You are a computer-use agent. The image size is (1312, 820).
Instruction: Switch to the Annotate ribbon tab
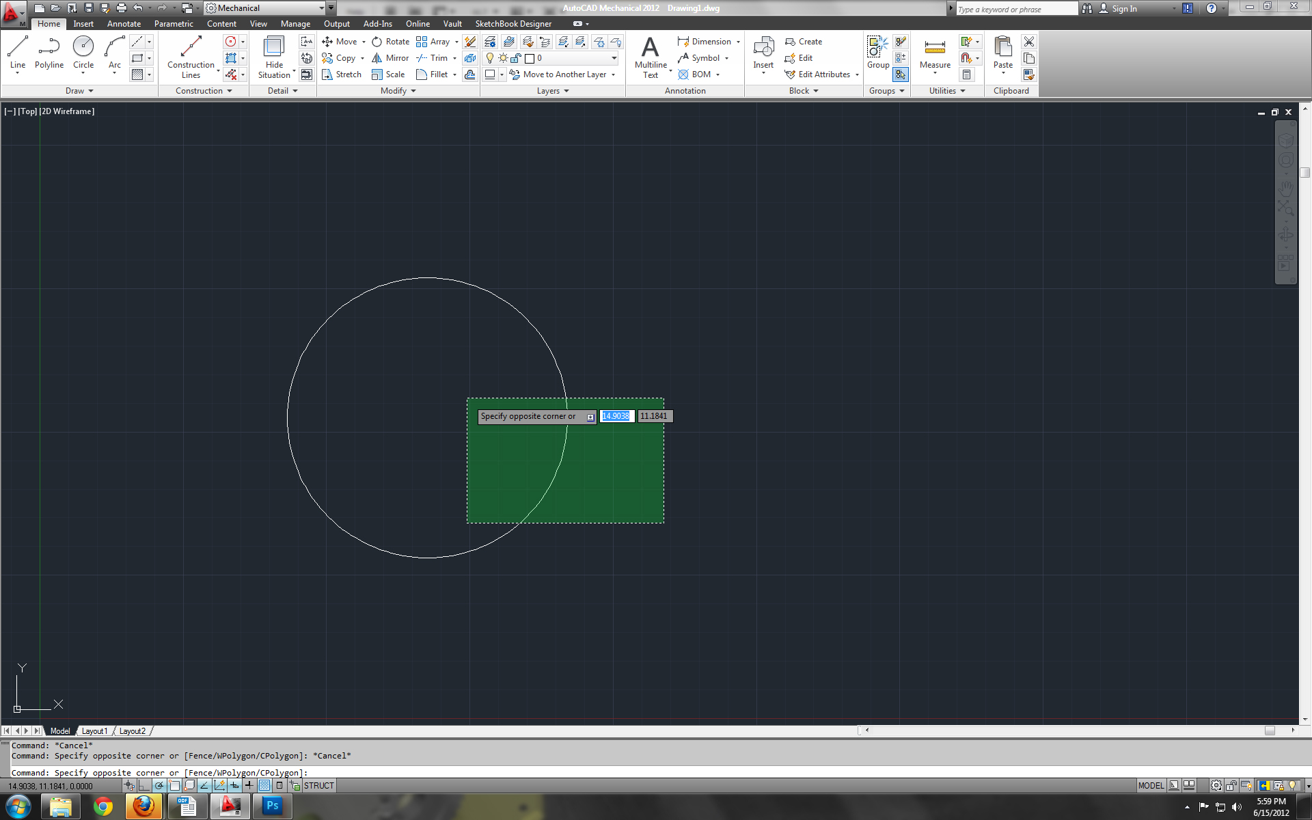(124, 24)
